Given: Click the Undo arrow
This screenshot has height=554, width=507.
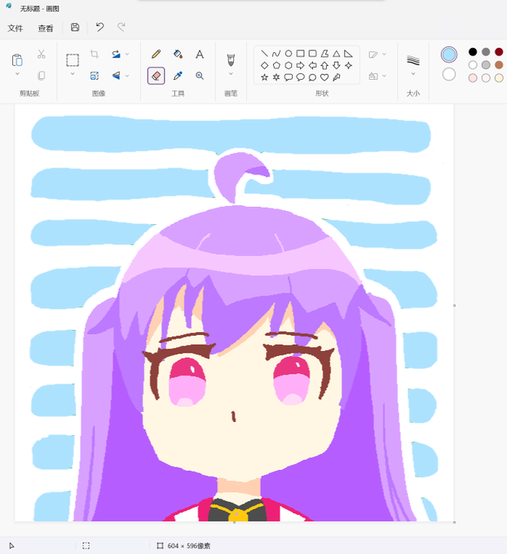Looking at the screenshot, I should point(99,27).
